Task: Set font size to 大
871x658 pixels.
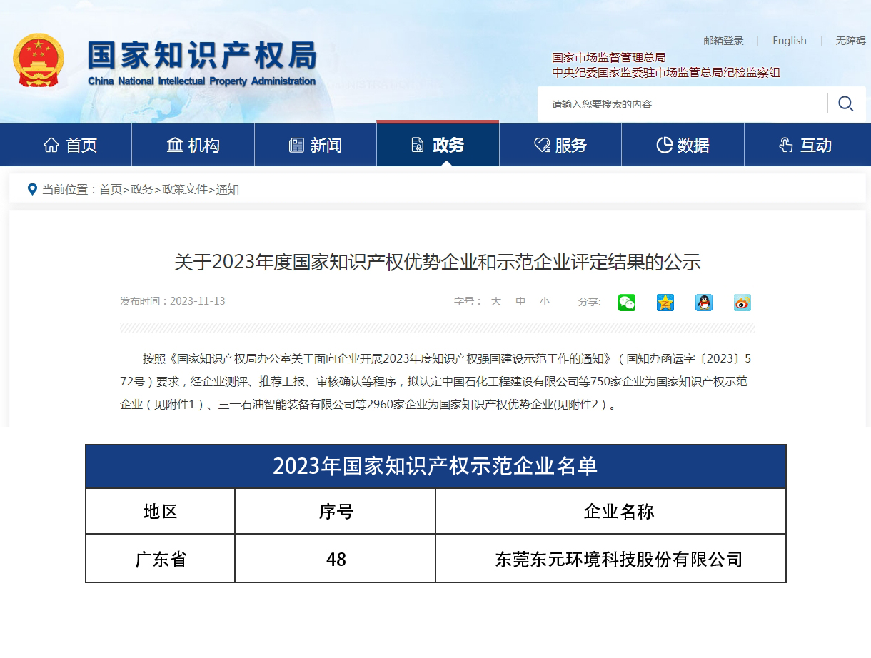Action: tap(496, 302)
